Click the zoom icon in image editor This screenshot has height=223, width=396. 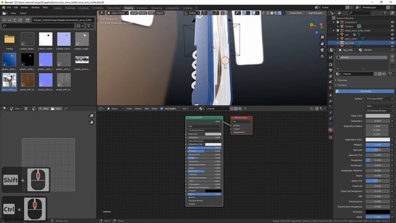[x=92, y=116]
